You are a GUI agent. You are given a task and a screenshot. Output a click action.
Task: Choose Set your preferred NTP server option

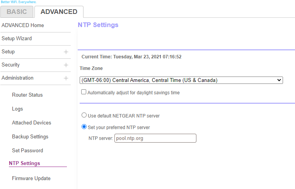[84, 127]
